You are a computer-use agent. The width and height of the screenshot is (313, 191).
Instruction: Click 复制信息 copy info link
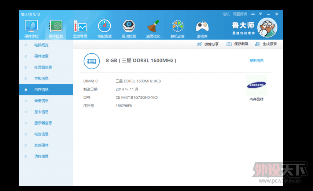coord(256,61)
